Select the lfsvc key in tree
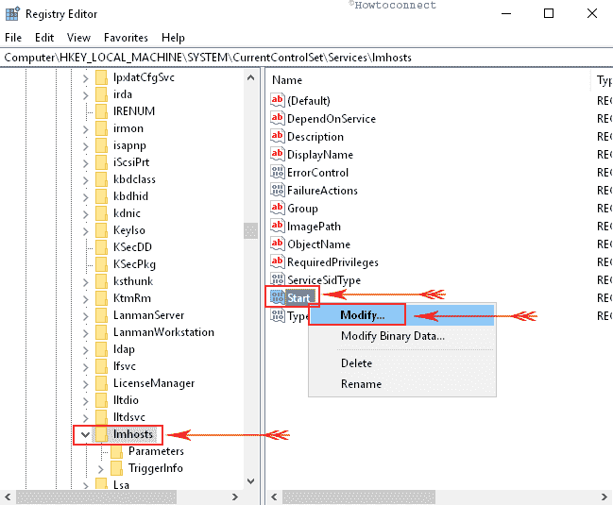 [x=125, y=366]
